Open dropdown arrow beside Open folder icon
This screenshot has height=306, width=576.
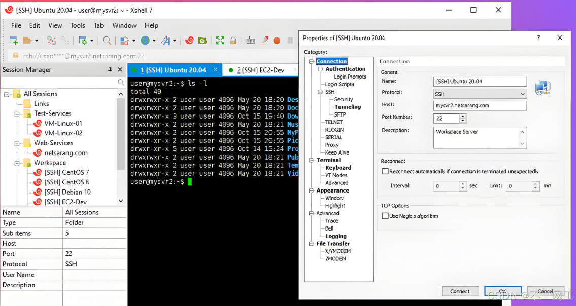[37, 41]
